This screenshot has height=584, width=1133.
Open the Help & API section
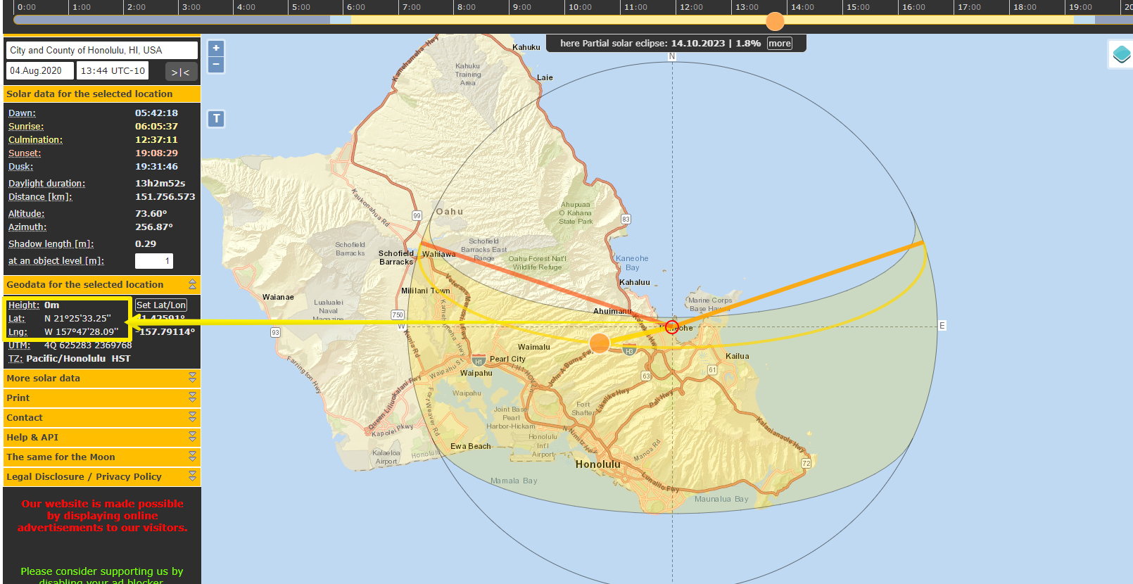click(192, 438)
